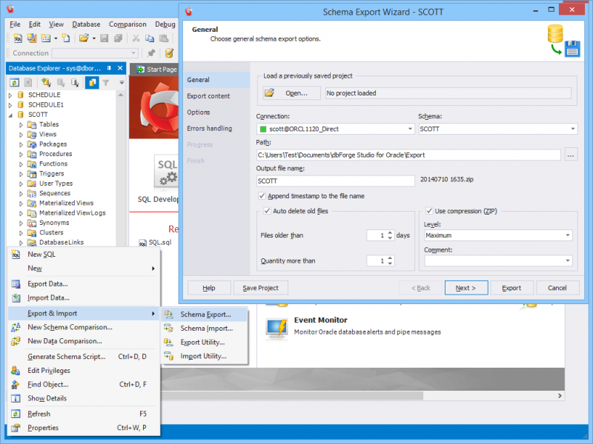Click the highlighted Show Only Active Schema icon
The image size is (593, 444).
click(x=91, y=82)
